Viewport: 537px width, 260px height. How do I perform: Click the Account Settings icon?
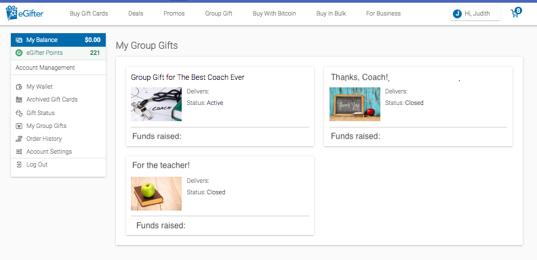point(19,152)
